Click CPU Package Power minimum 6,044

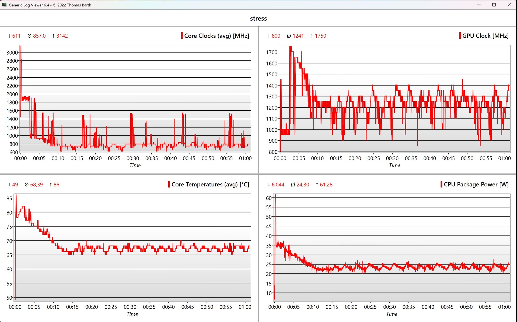(278, 184)
